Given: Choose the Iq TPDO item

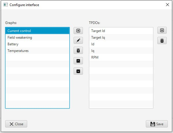Looking at the screenshot, I should (121, 51).
